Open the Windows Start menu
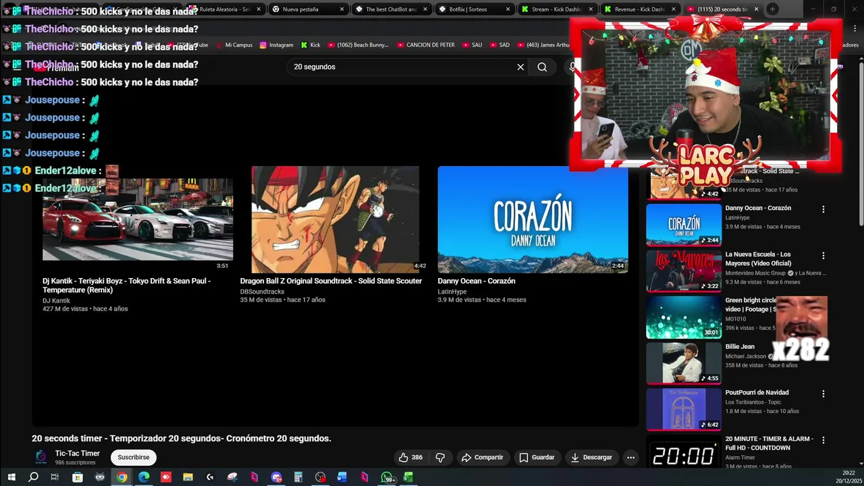Viewport: 864px width, 486px height. pos(11,477)
